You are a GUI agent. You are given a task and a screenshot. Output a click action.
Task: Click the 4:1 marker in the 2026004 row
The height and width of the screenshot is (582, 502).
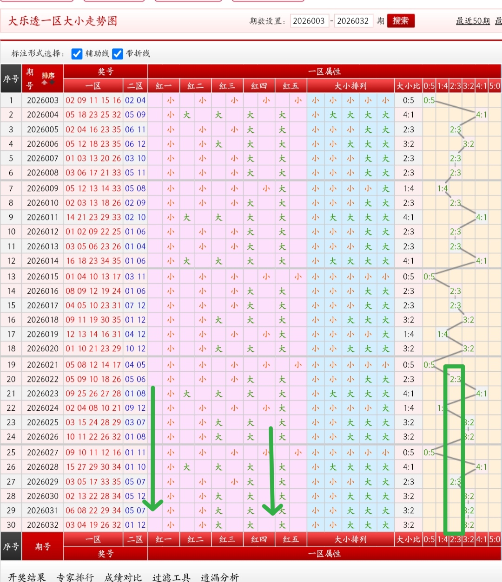pyautogui.click(x=482, y=115)
